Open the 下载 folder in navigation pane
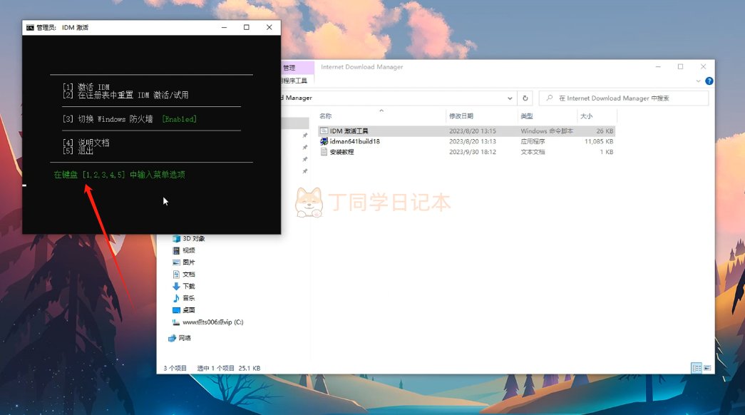Screen dimensions: 745x415 [x=188, y=286]
